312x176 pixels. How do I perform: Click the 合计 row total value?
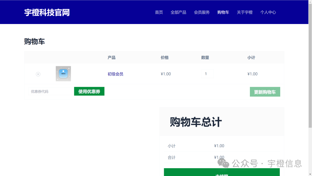pyautogui.click(x=219, y=157)
